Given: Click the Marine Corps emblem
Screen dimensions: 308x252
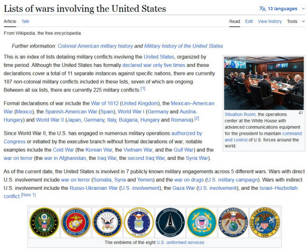Looking at the screenshot, I should tap(76, 223).
